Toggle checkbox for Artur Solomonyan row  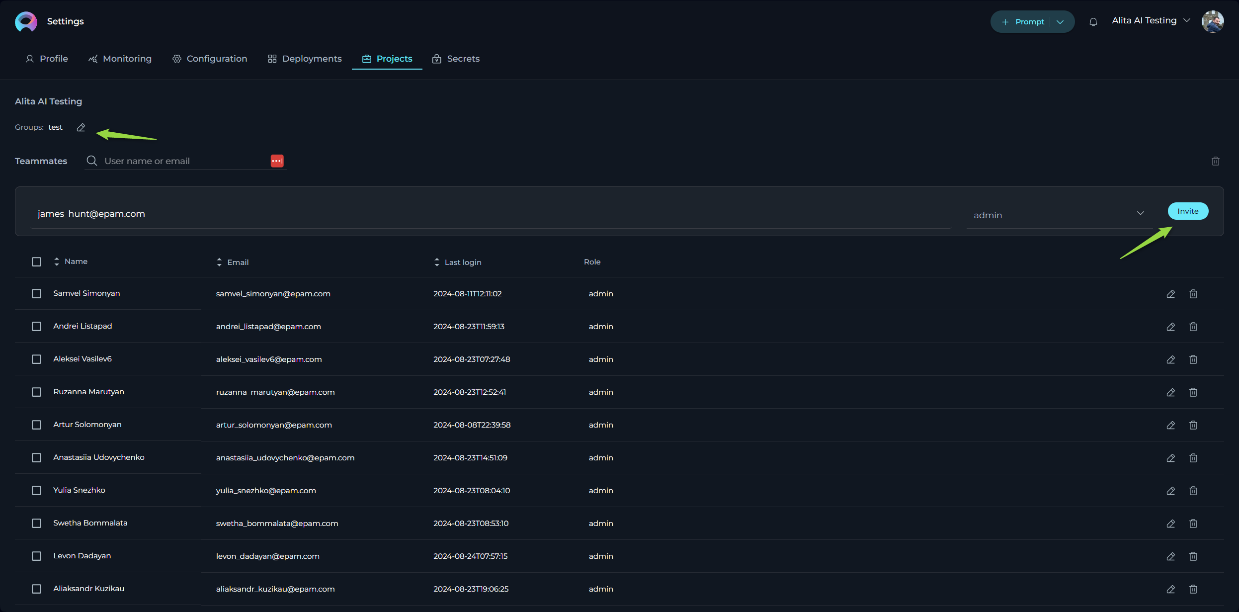point(37,425)
